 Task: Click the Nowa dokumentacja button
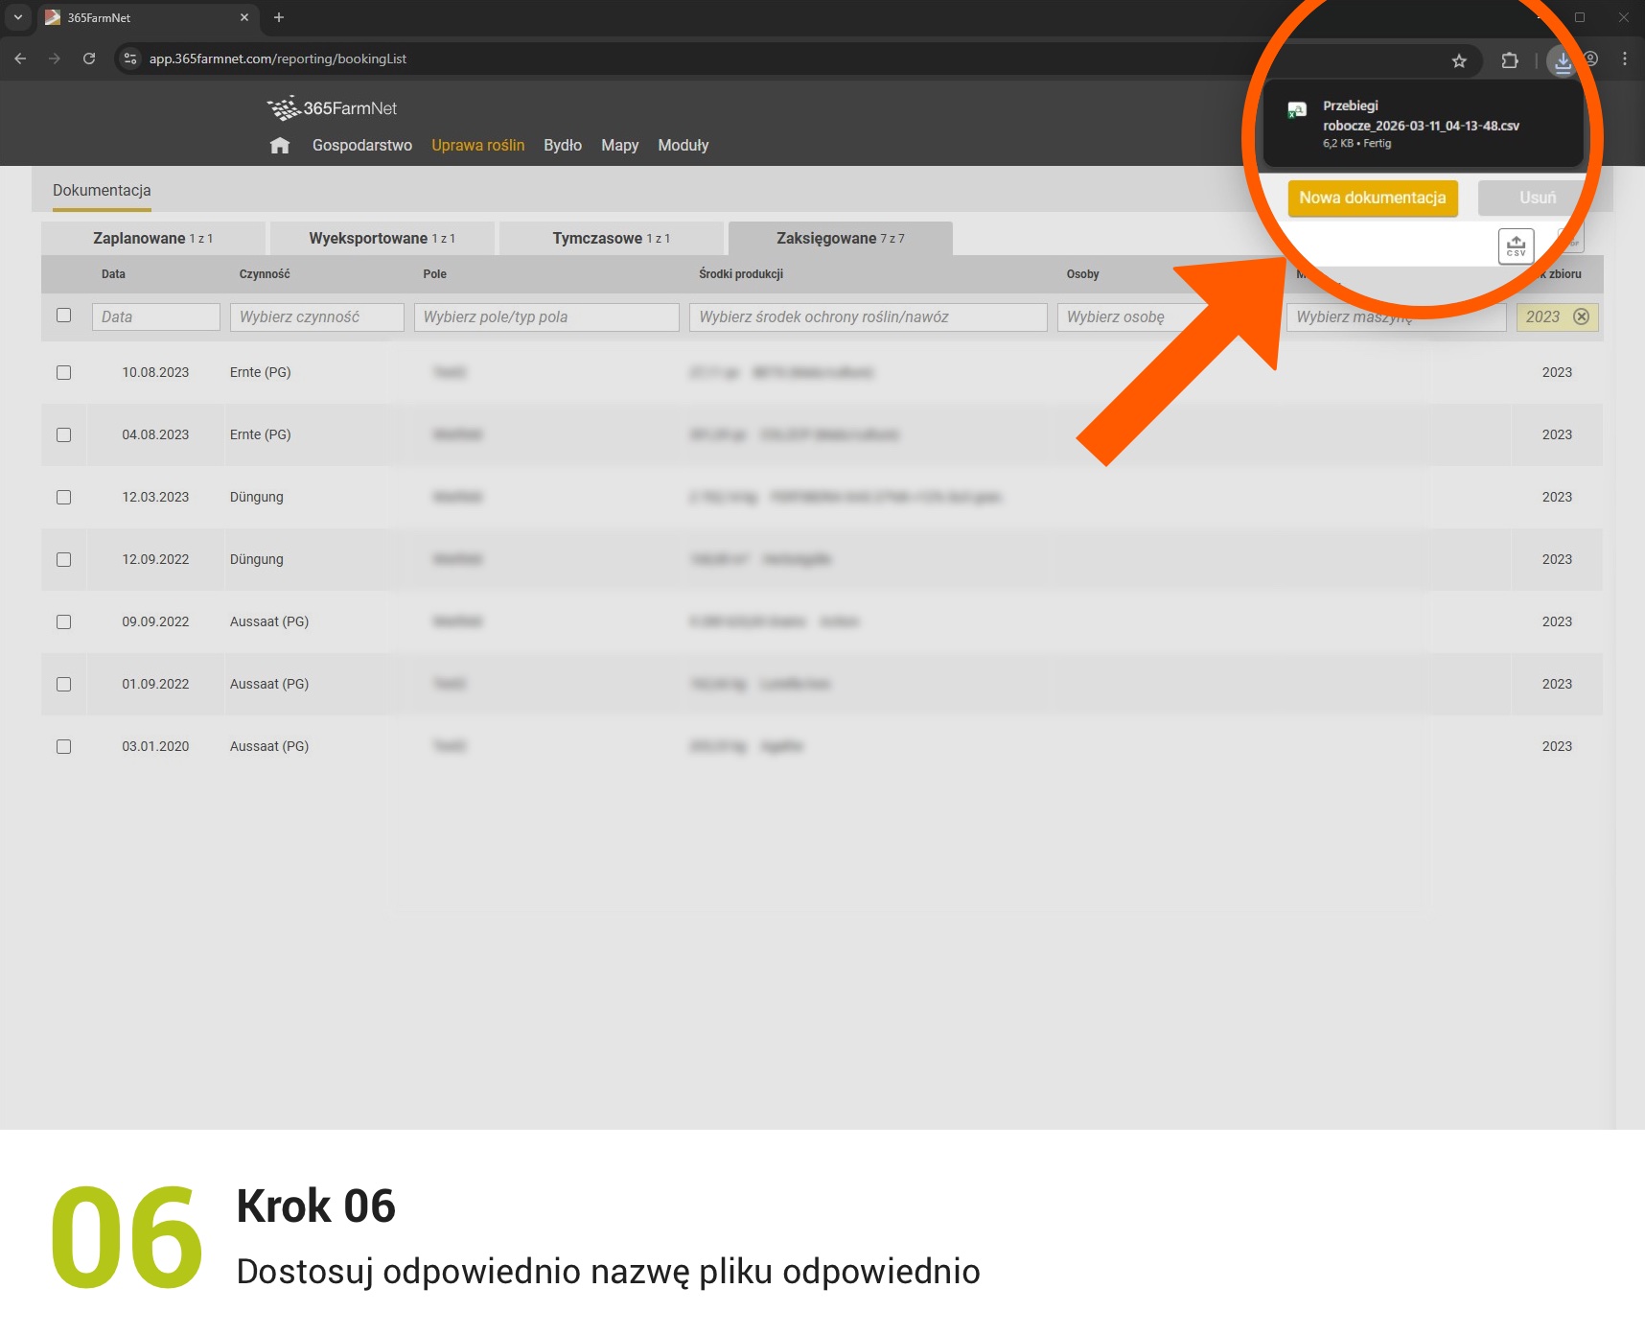(x=1373, y=198)
